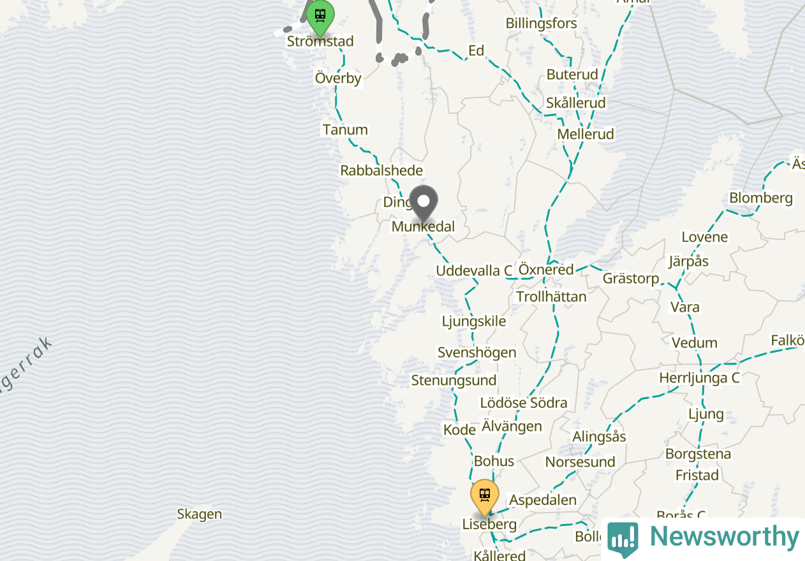The width and height of the screenshot is (805, 561).
Task: Click the green train marker at Strömstad
Action: (320, 17)
